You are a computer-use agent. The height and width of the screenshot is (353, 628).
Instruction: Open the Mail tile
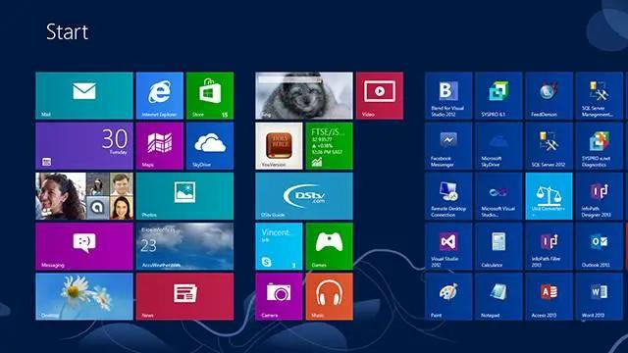point(84,96)
